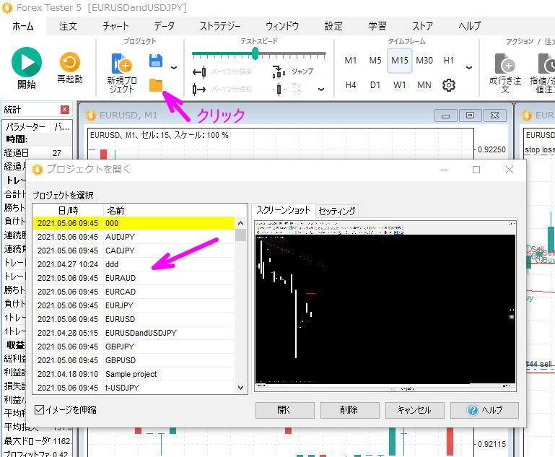Select the EURJPY project row
This screenshot has width=555, height=457.
pyautogui.click(x=134, y=305)
